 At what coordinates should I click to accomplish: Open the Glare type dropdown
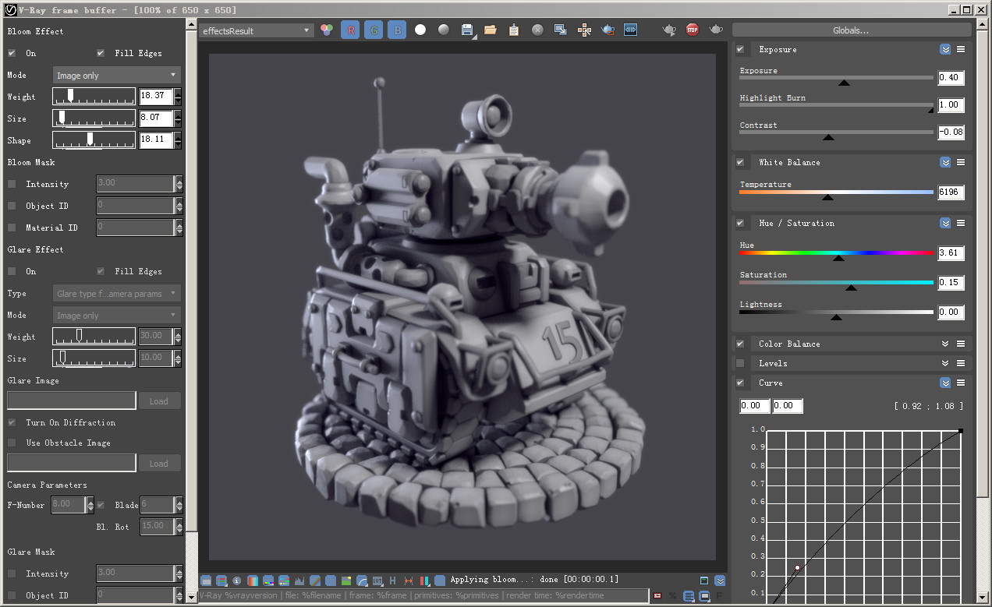[x=117, y=294]
